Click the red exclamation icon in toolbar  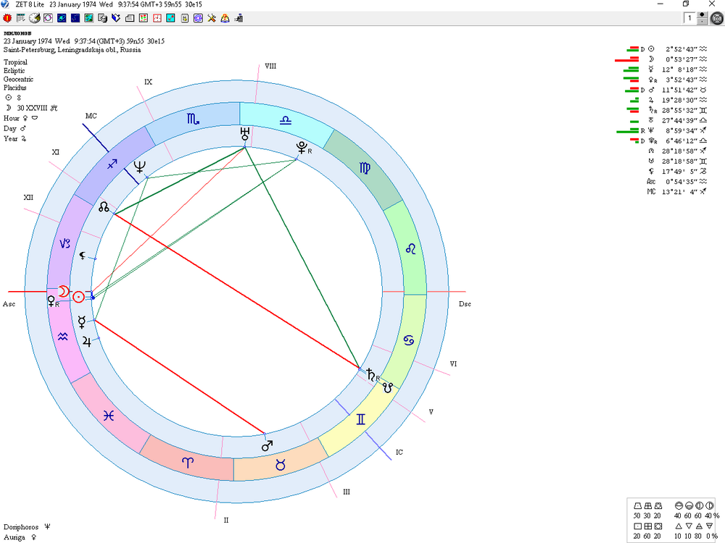point(7,19)
